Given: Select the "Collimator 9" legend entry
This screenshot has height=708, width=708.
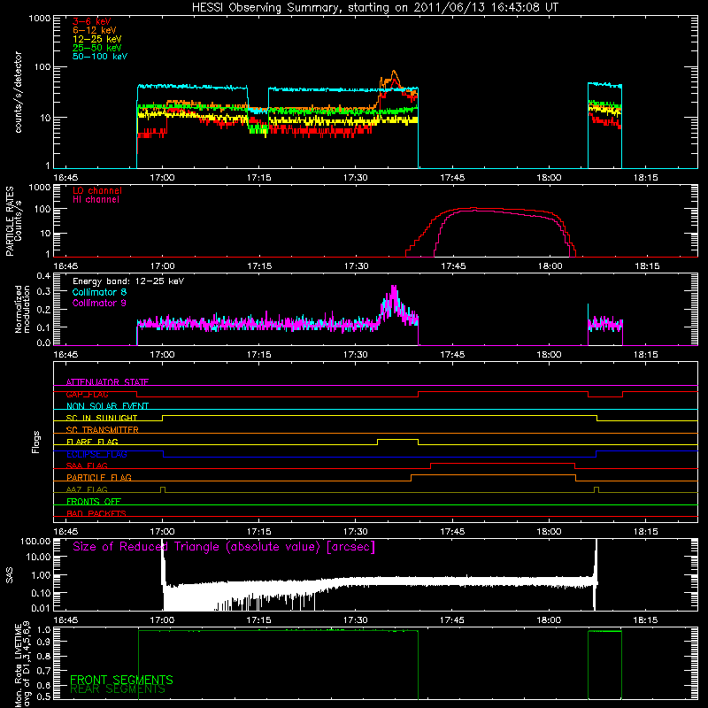Looking at the screenshot, I should pyautogui.click(x=99, y=303).
